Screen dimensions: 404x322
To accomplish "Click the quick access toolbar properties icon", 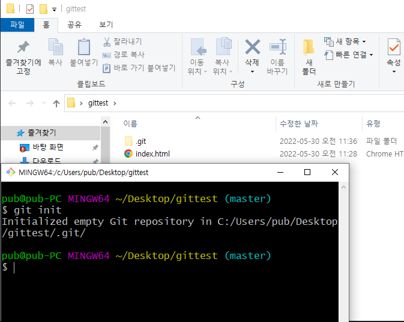I will tap(30, 9).
